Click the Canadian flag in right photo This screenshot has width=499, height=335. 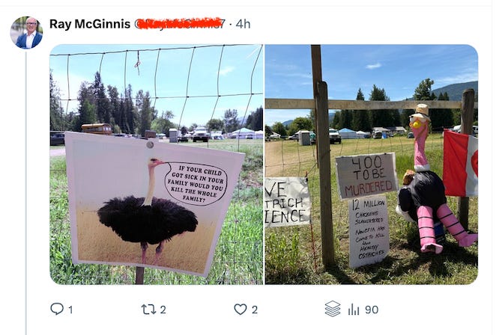(x=460, y=164)
